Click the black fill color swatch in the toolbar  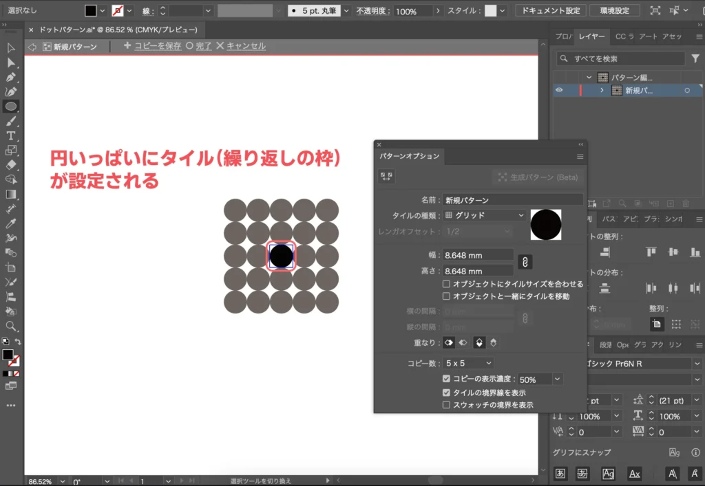[9, 356]
